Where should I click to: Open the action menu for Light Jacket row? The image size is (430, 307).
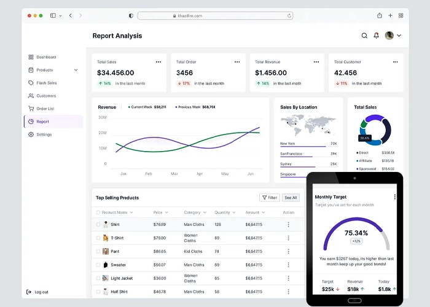[x=289, y=278]
